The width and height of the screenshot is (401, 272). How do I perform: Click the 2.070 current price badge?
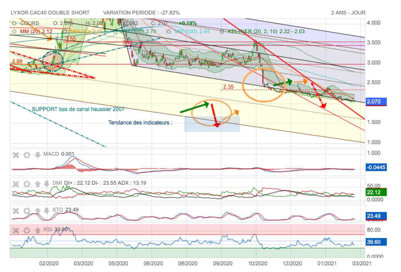click(376, 102)
